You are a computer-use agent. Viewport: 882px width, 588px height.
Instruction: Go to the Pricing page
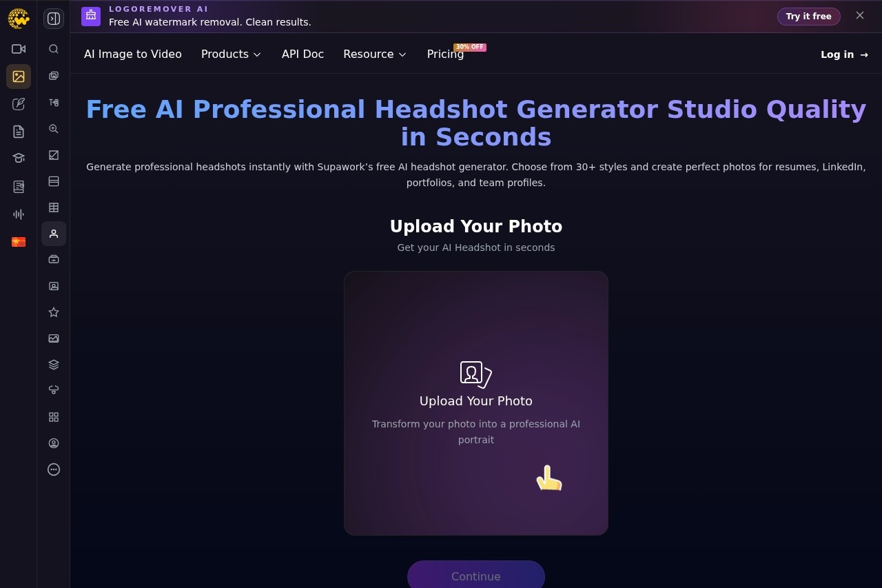tap(445, 54)
